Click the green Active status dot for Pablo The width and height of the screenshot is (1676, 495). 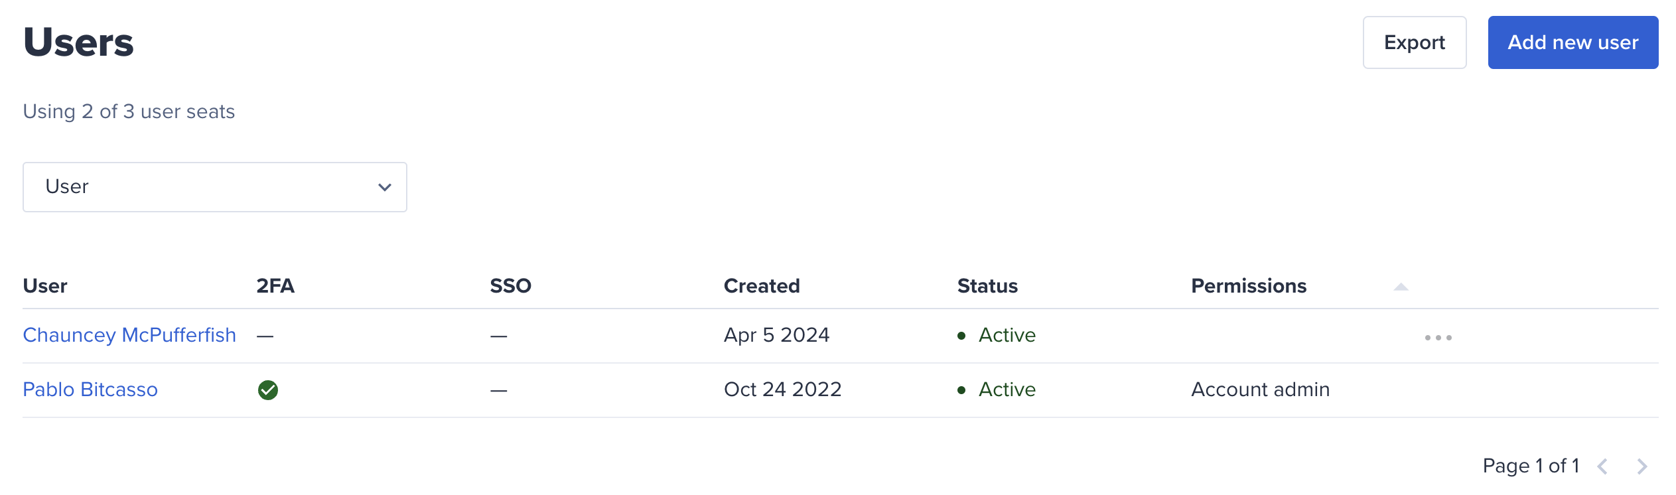tap(961, 390)
